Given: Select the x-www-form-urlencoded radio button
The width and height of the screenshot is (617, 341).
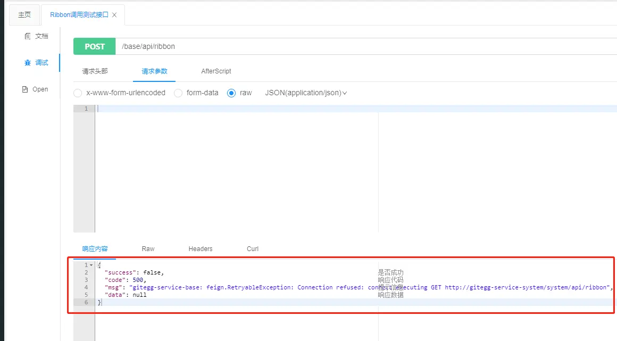Looking at the screenshot, I should [78, 93].
